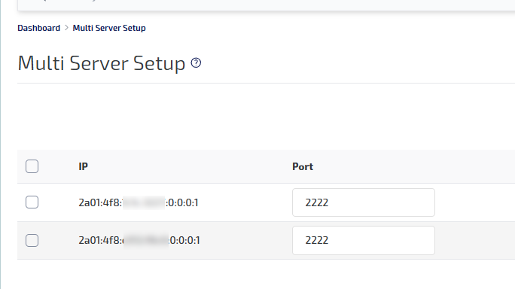Click the 2222 value in the first port box
Image resolution: width=515 pixels, height=289 pixels.
point(317,202)
